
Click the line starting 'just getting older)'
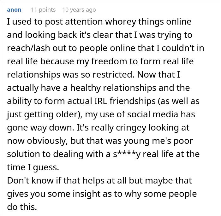(101, 114)
